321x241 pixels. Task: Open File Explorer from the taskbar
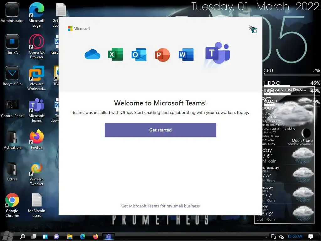(x=70, y=237)
